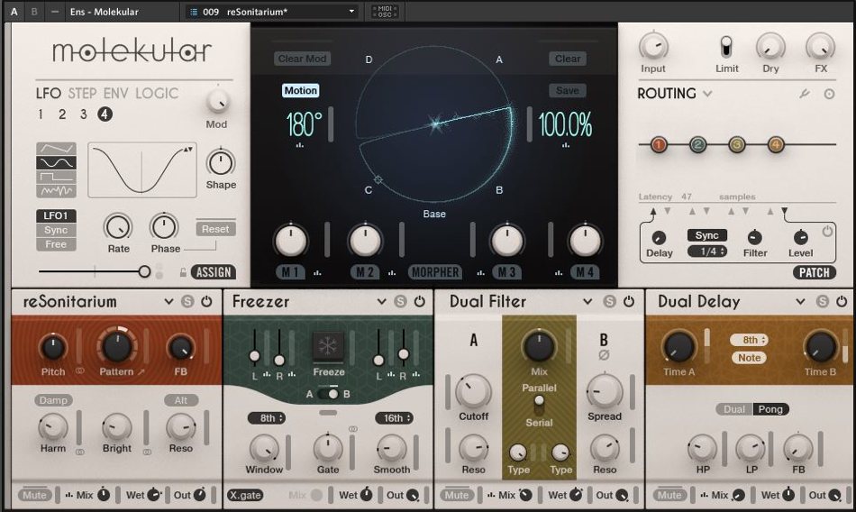Expand the ROUTING dropdown chevron
Screen dimensions: 856x512
(707, 94)
